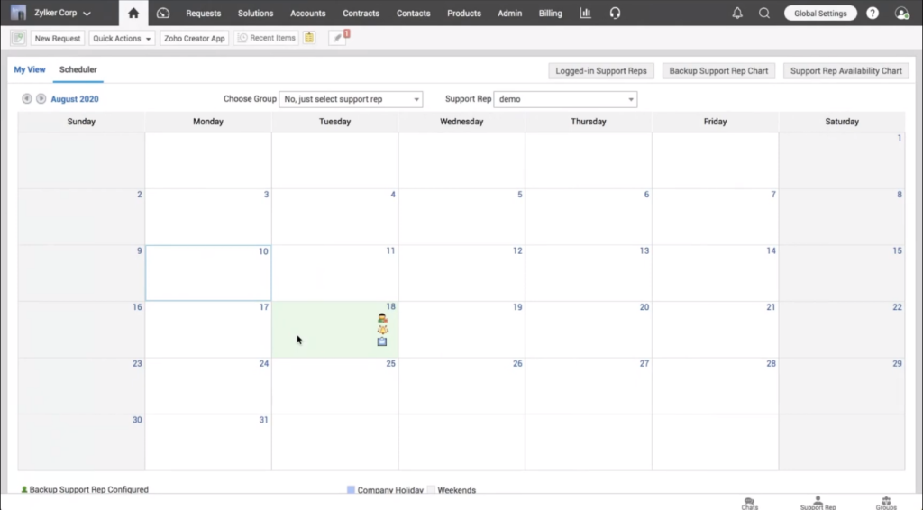Open the Quick Actions dropdown
The image size is (923, 510).
pos(122,38)
